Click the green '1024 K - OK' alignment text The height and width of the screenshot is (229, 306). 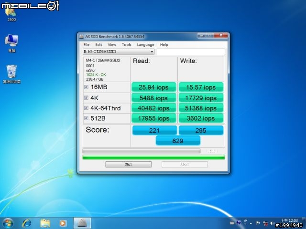pyautogui.click(x=96, y=74)
